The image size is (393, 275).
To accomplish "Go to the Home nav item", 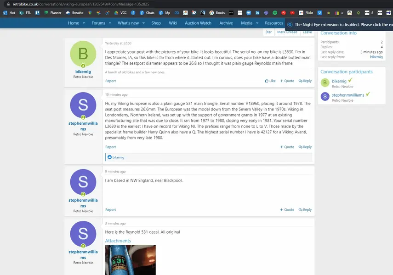I will tap(74, 23).
